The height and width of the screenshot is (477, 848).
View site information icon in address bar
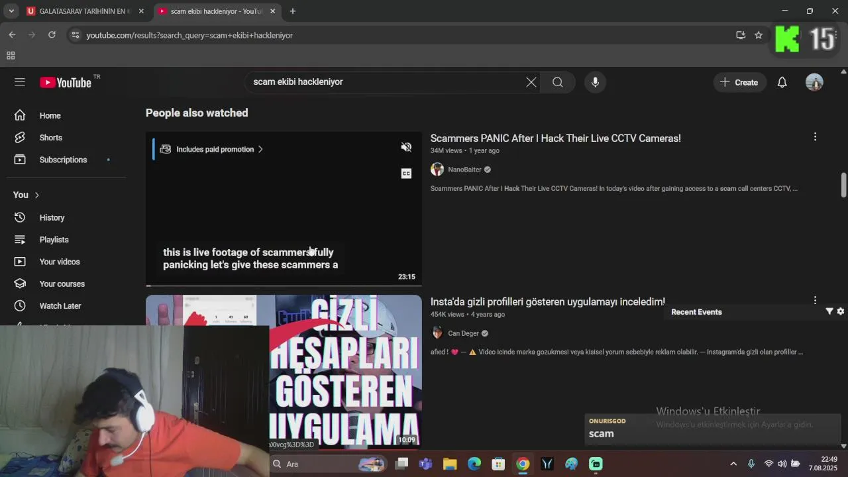pyautogui.click(x=76, y=35)
